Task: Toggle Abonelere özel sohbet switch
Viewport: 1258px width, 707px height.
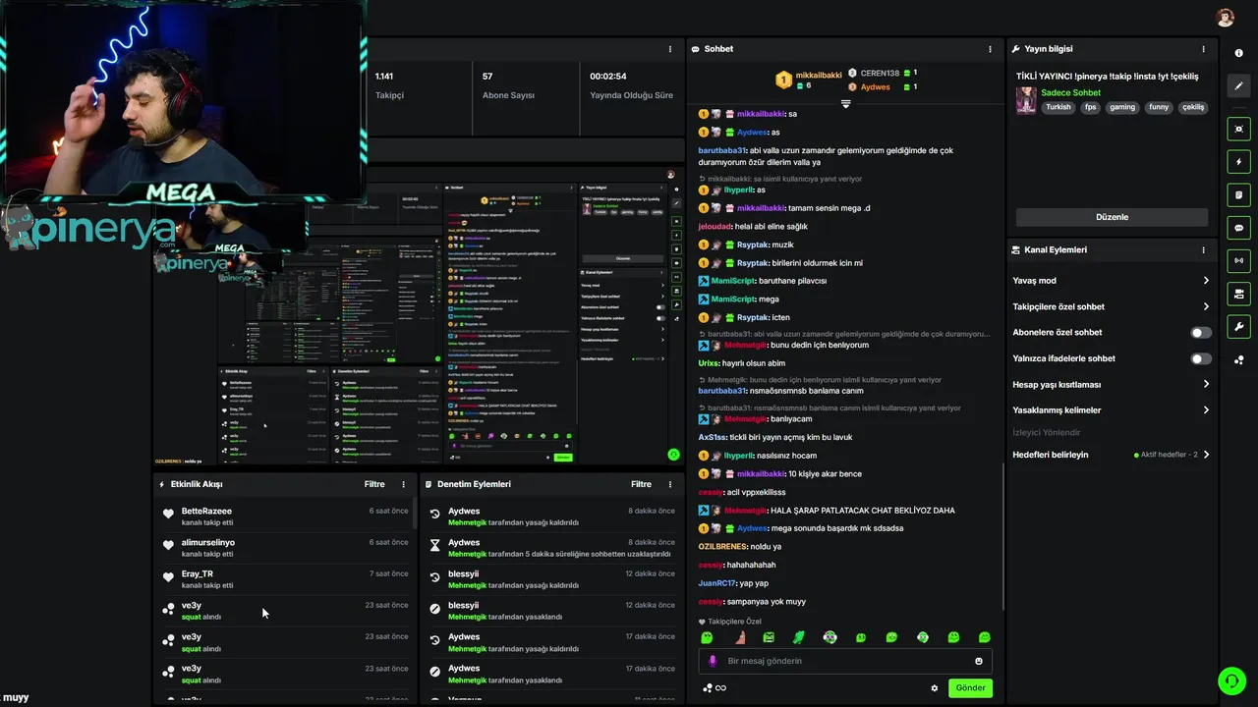Action: (1201, 333)
